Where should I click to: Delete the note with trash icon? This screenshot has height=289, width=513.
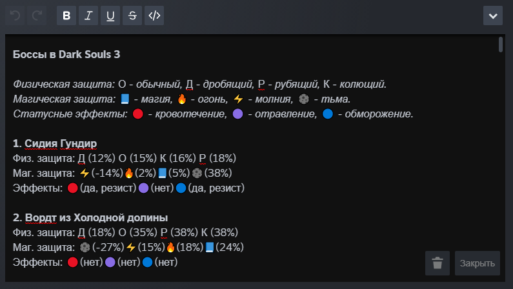click(438, 263)
